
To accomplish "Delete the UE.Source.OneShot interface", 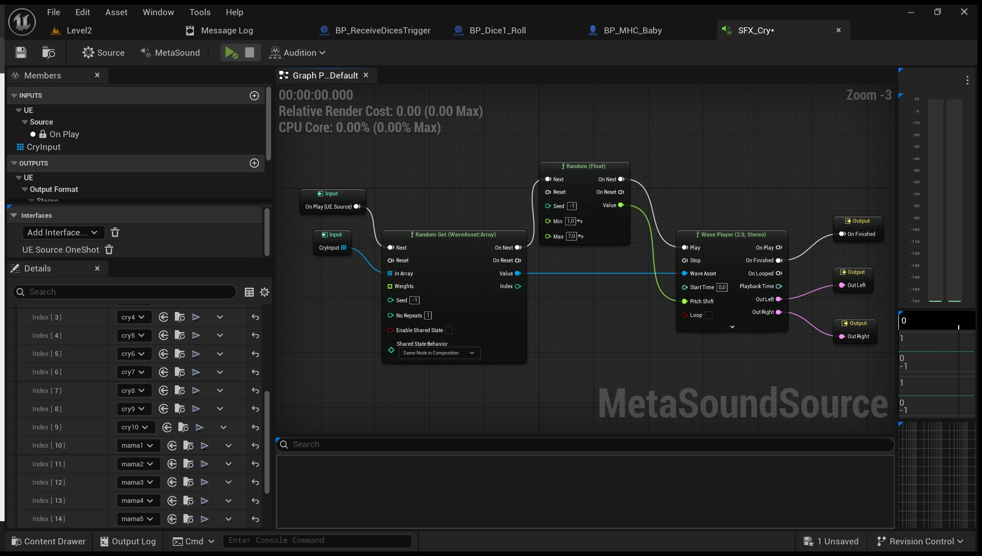I will pyautogui.click(x=109, y=250).
